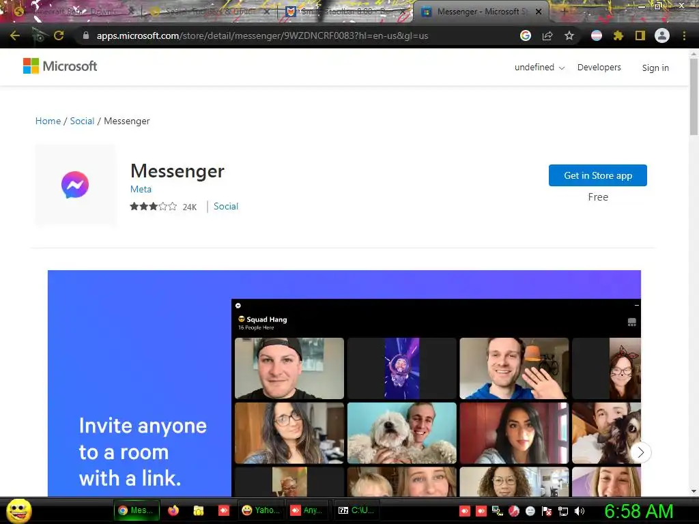Click the red-white circular tray icon
The width and height of the screenshot is (699, 524).
tap(514, 511)
